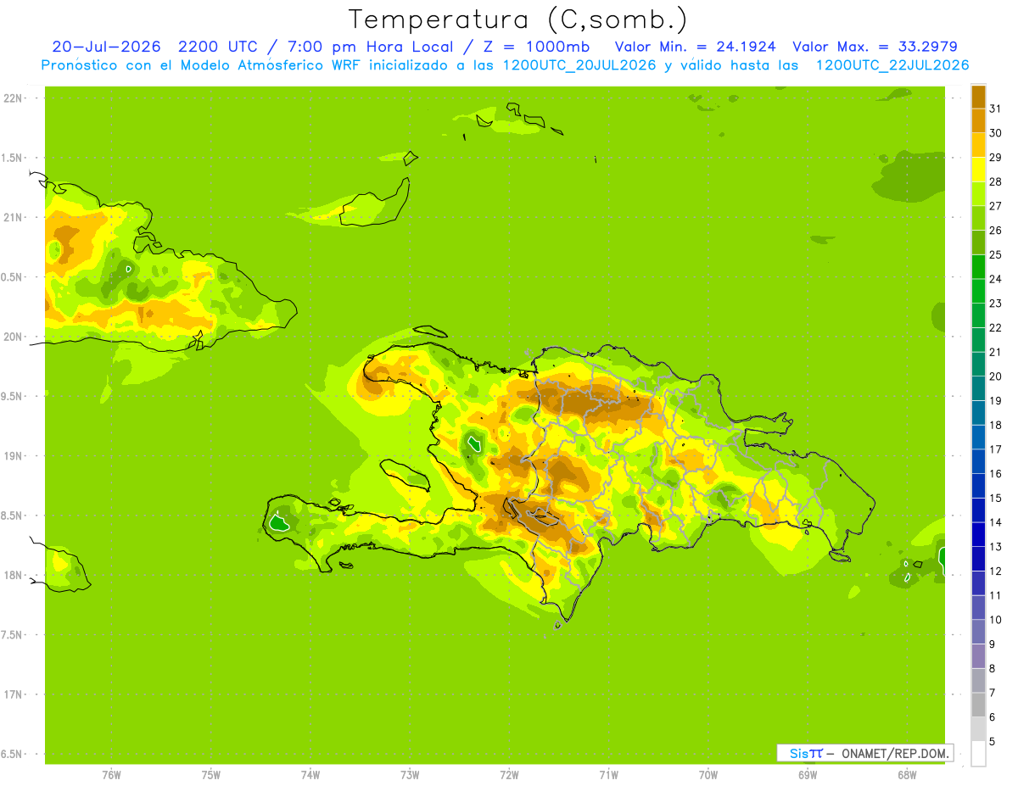Select the orange legend swatch between 30 and 31
The image size is (1018, 786).
point(978,120)
